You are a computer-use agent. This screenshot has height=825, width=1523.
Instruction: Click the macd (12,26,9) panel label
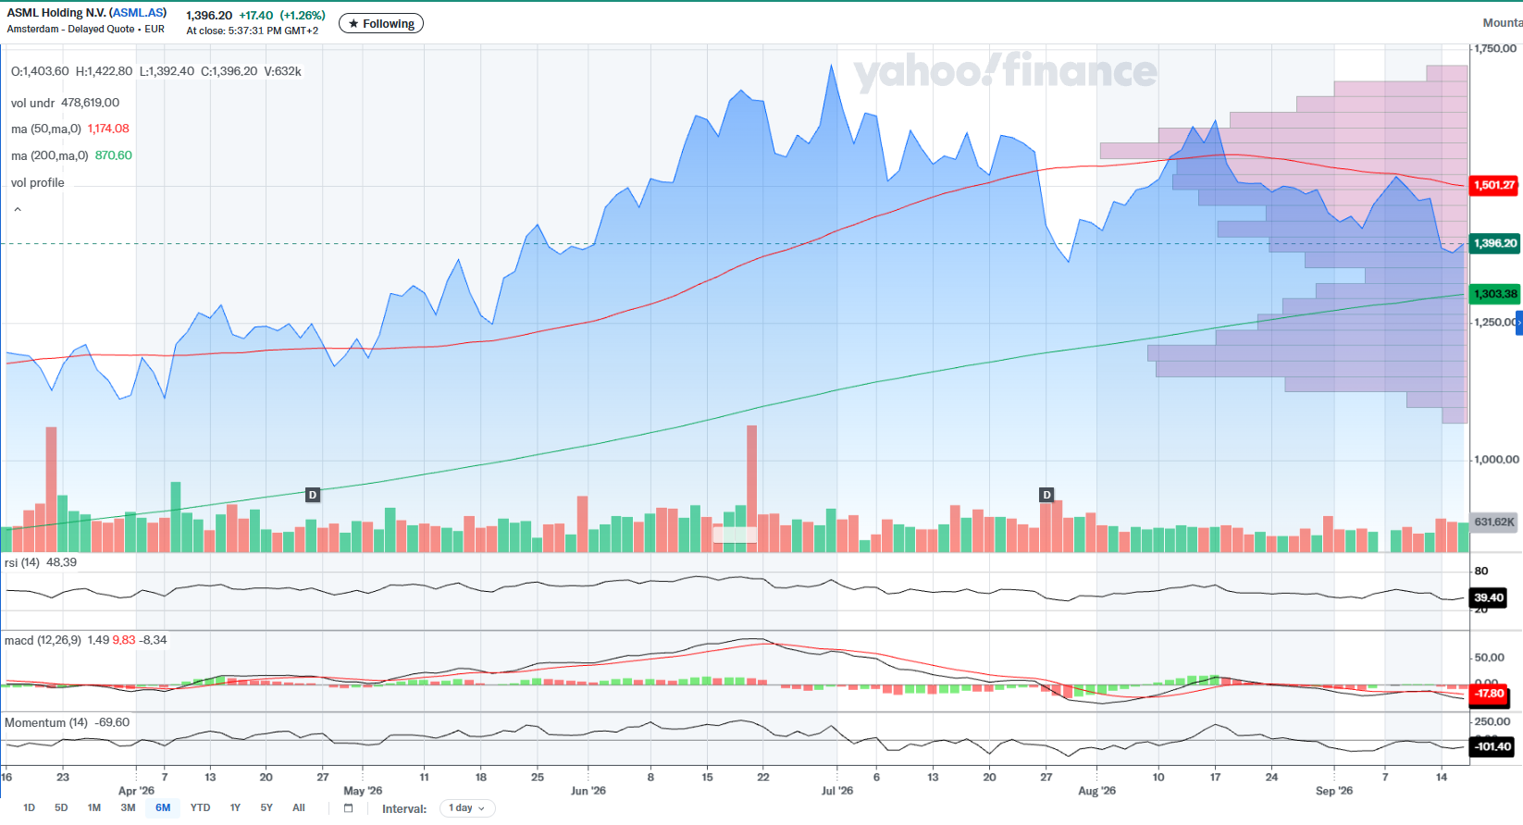point(43,640)
